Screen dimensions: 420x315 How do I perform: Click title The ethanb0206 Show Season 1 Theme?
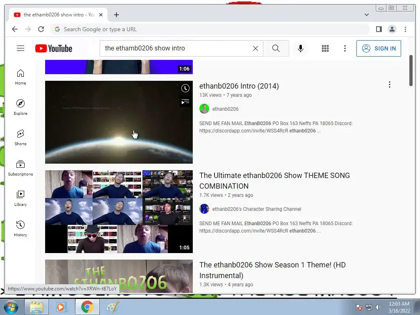(x=272, y=270)
